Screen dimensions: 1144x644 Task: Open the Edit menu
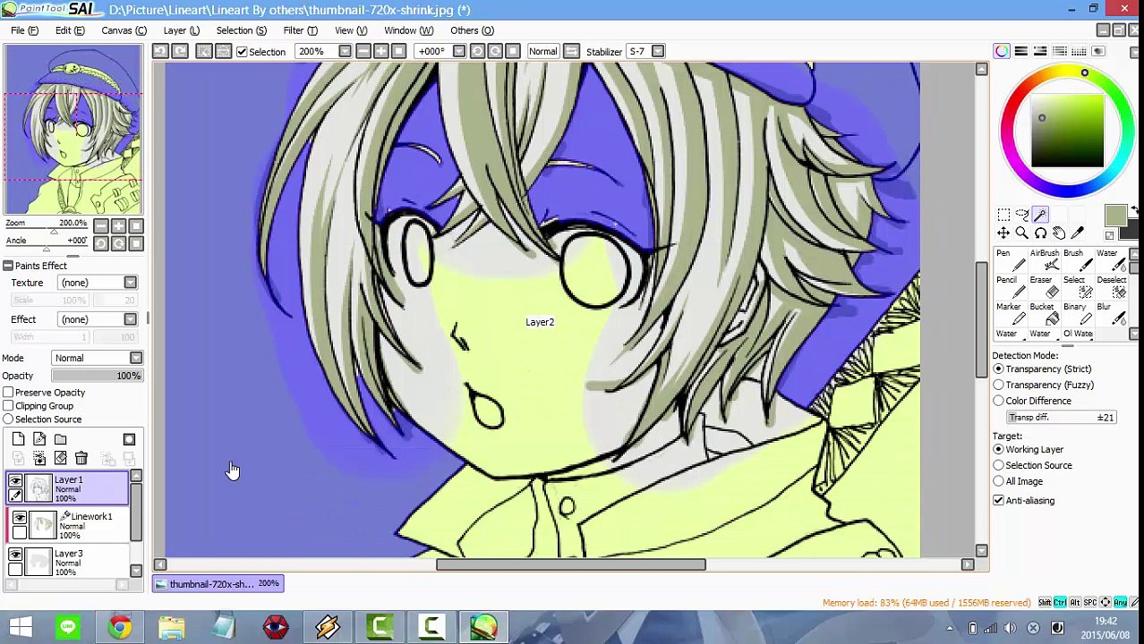point(70,30)
